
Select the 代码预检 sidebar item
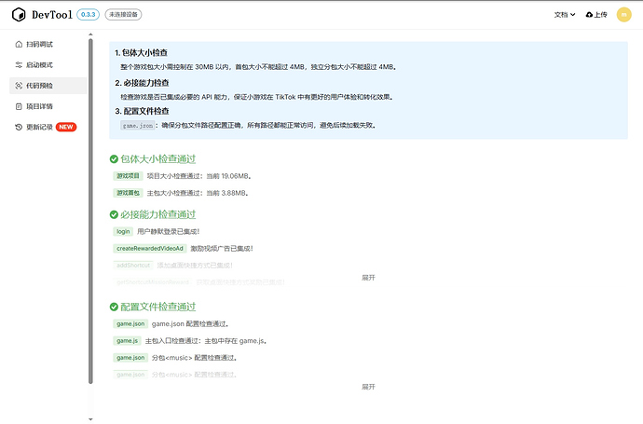click(48, 86)
